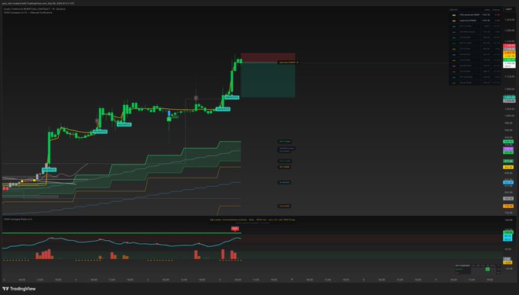Open the USDT currency selector

coord(509,9)
